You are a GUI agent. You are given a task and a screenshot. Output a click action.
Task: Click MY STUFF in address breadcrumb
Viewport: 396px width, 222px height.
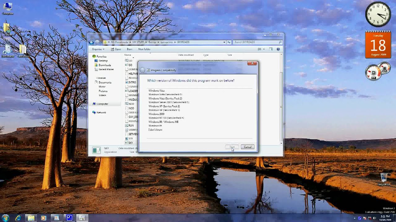(138, 42)
